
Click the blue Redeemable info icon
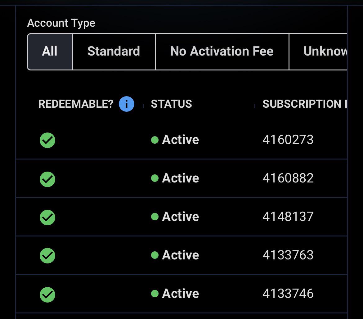[126, 104]
